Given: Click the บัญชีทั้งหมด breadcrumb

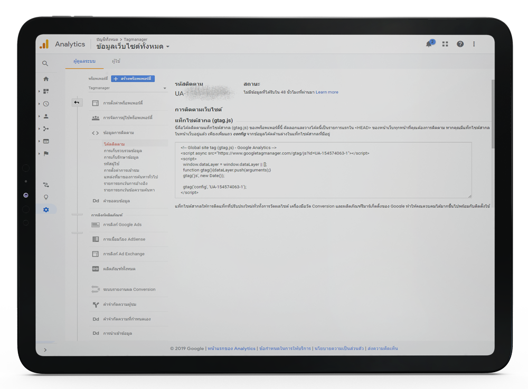Looking at the screenshot, I should pos(107,40).
